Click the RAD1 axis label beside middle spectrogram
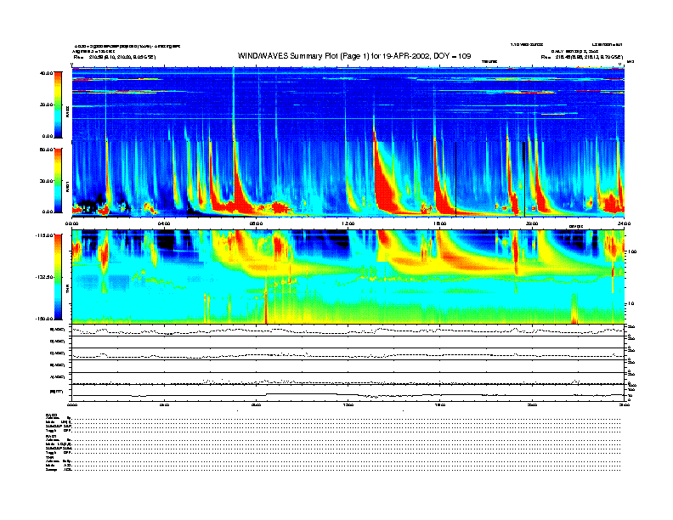This screenshot has width=673, height=520. pos(67,187)
